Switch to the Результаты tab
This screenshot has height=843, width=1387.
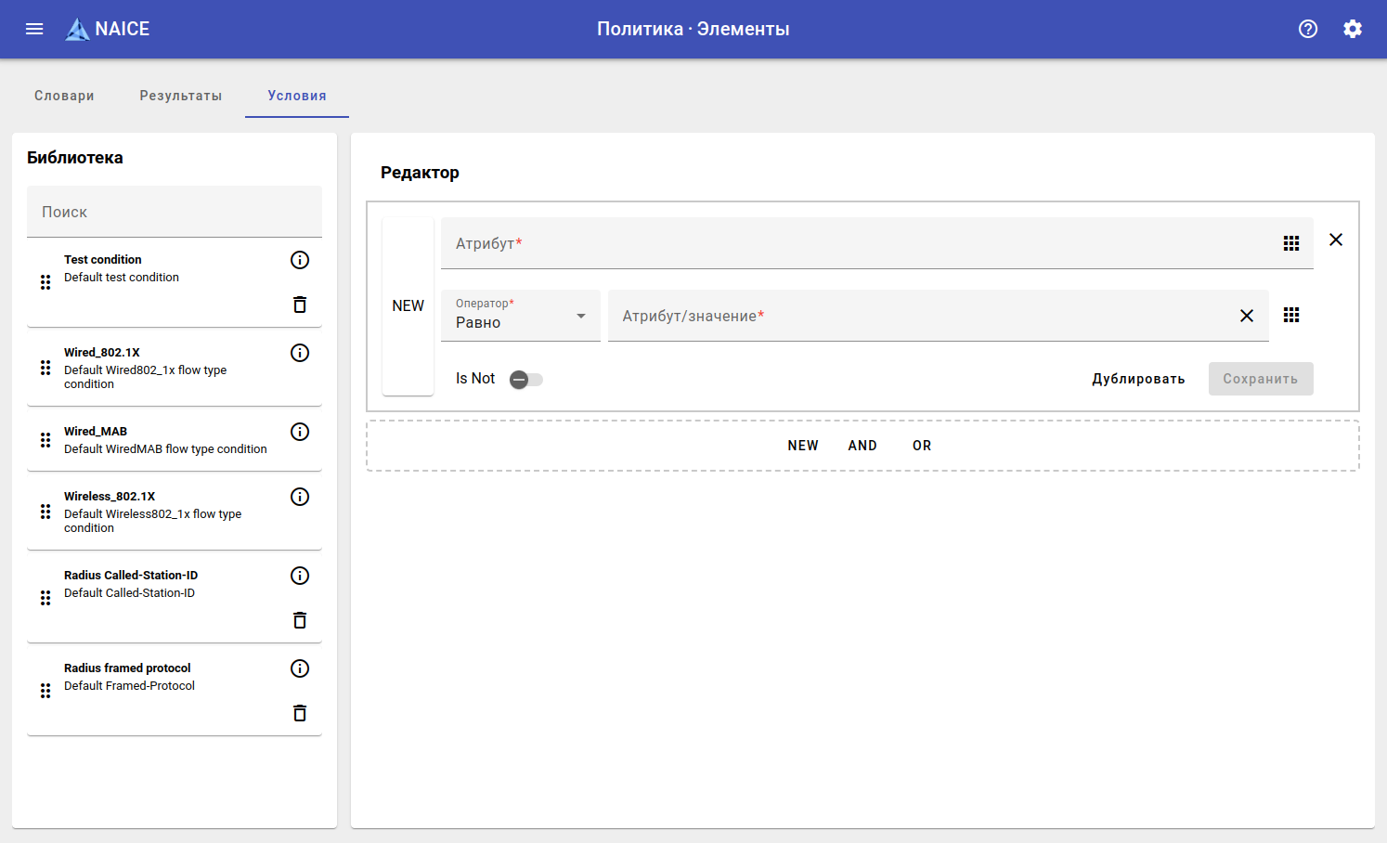point(181,96)
